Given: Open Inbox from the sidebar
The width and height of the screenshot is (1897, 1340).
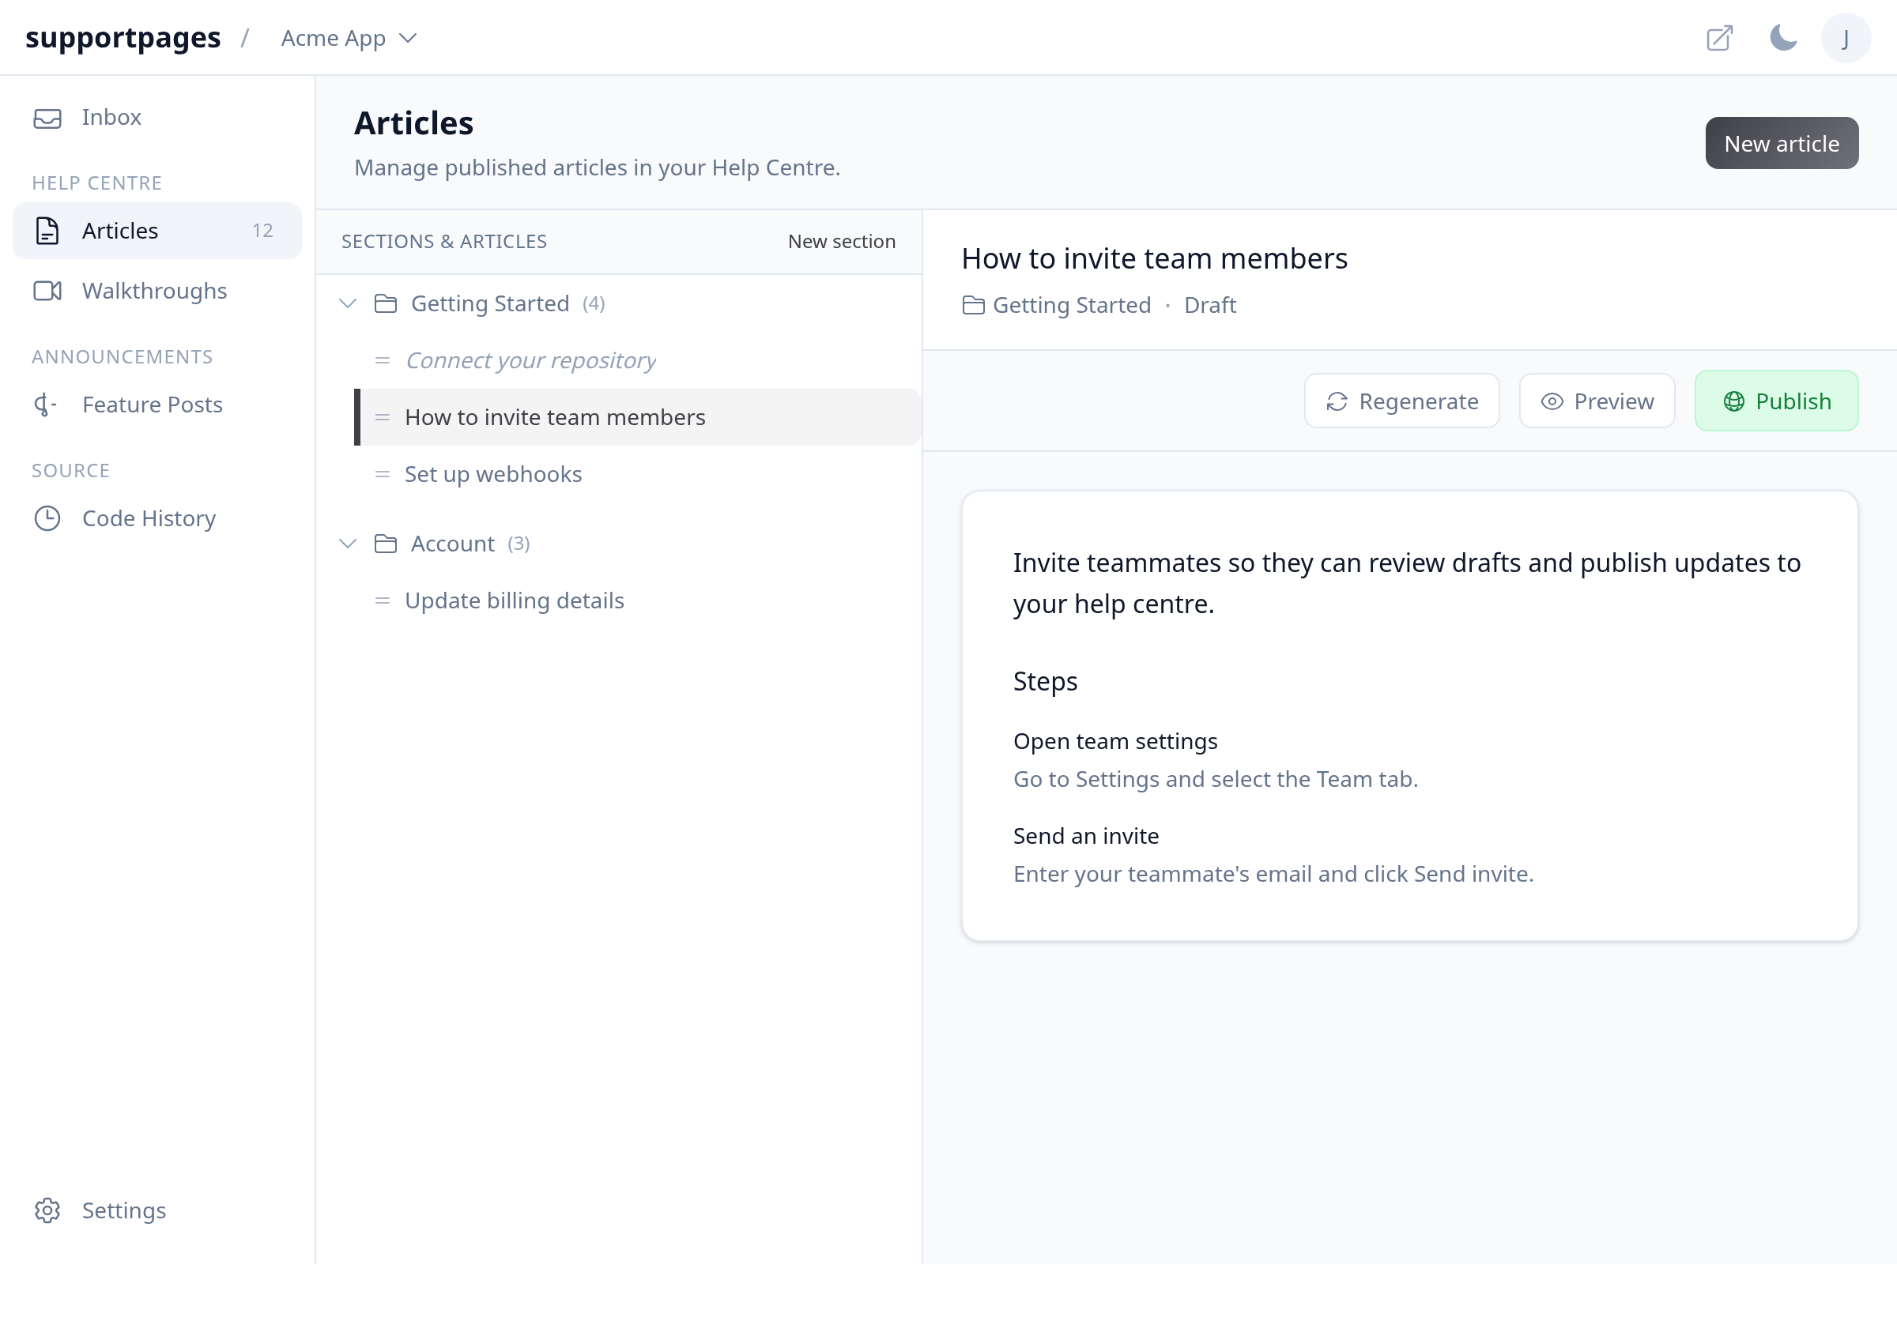Looking at the screenshot, I should click(157, 118).
